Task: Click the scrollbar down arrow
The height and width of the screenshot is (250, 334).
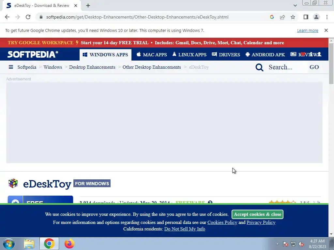Action: coord(331,234)
